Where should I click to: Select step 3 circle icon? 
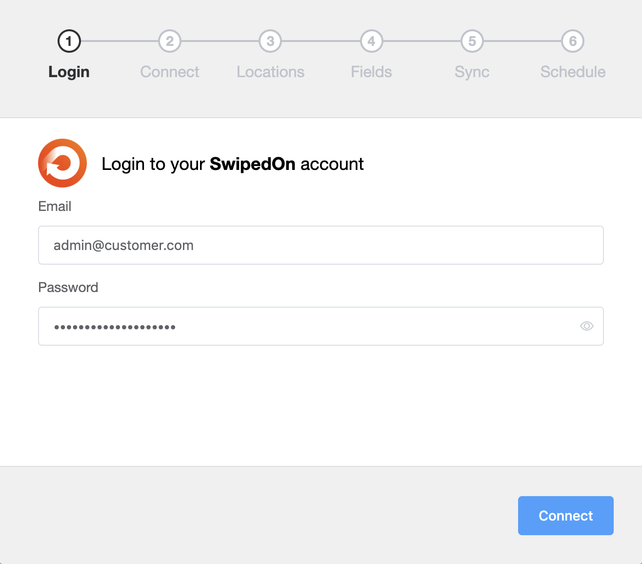pyautogui.click(x=271, y=42)
